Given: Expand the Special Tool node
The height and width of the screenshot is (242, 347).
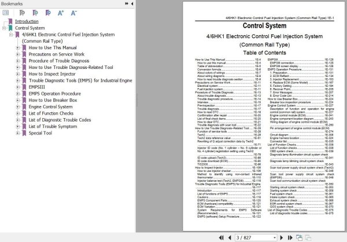Looking at the screenshot, I should 18,133.
